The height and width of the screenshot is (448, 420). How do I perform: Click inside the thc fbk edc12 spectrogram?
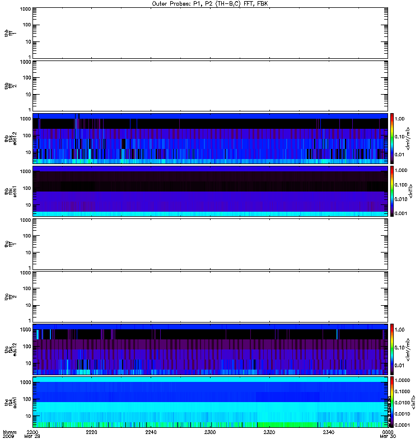click(211, 349)
